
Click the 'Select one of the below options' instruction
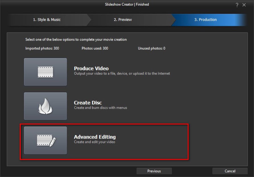[x=76, y=40]
